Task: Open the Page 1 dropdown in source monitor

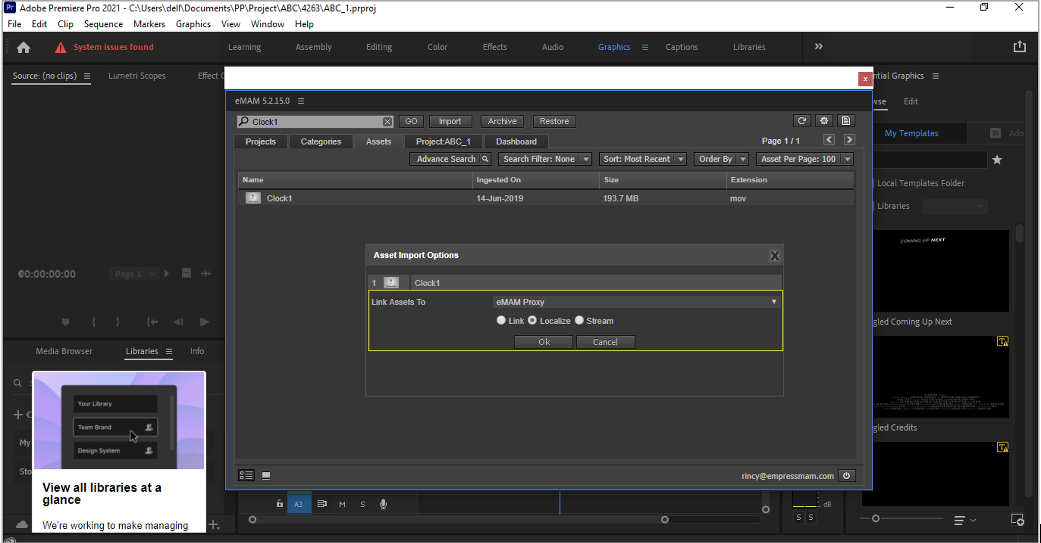Action: [x=134, y=274]
